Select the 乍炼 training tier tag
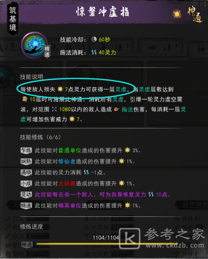The image size is (208, 259). (x=26, y=150)
